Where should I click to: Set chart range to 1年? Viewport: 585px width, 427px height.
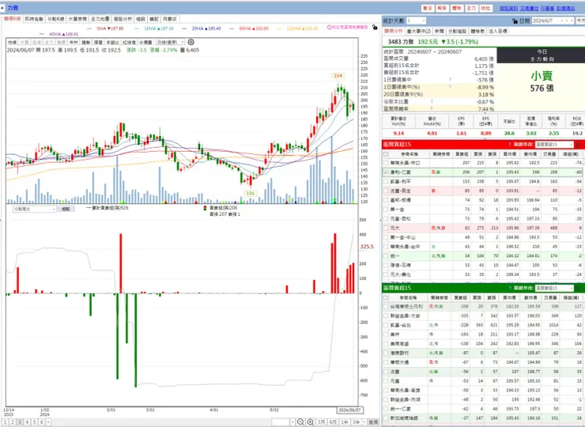click(x=345, y=422)
